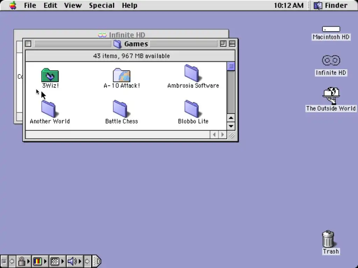Click the Control Strip close box
Viewport: 358px width, 268px height.
[3, 261]
